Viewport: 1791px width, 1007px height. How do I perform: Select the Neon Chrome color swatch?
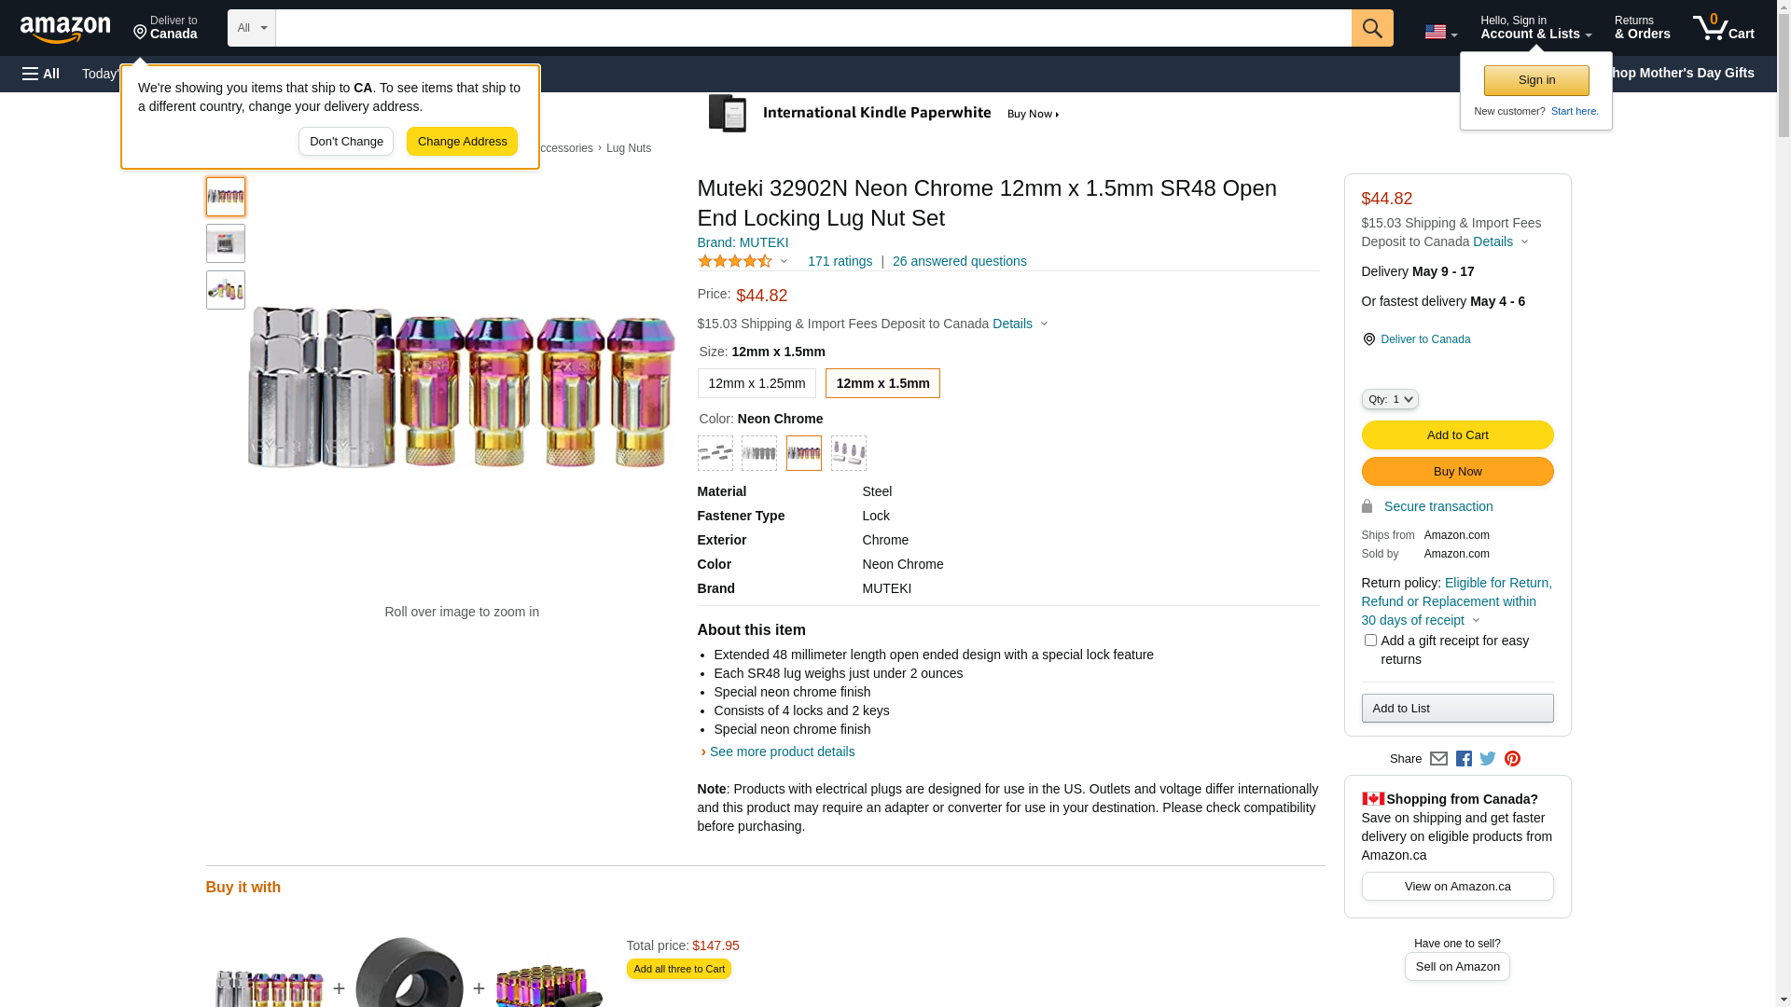(x=804, y=453)
